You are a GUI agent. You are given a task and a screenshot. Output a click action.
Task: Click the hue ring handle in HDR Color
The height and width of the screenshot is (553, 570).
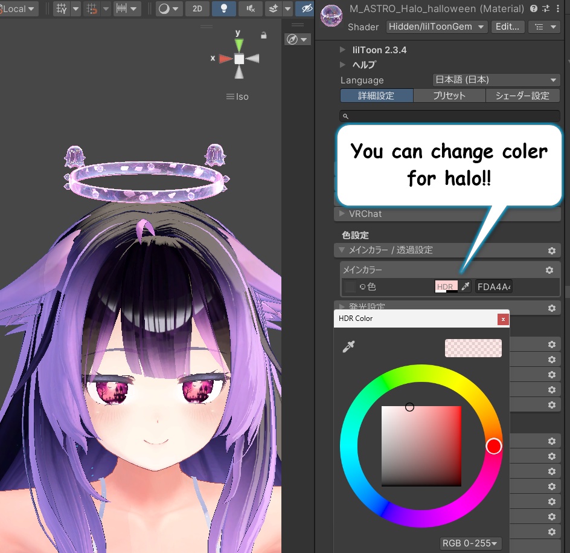point(494,446)
